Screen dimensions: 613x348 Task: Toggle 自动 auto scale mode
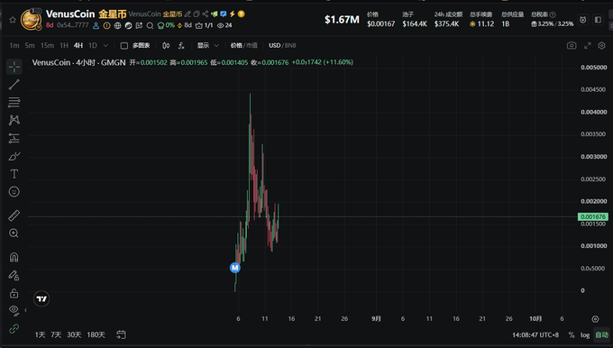click(x=601, y=335)
